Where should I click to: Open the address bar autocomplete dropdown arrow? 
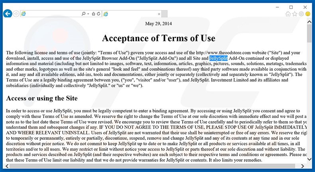[x=88, y=14]
